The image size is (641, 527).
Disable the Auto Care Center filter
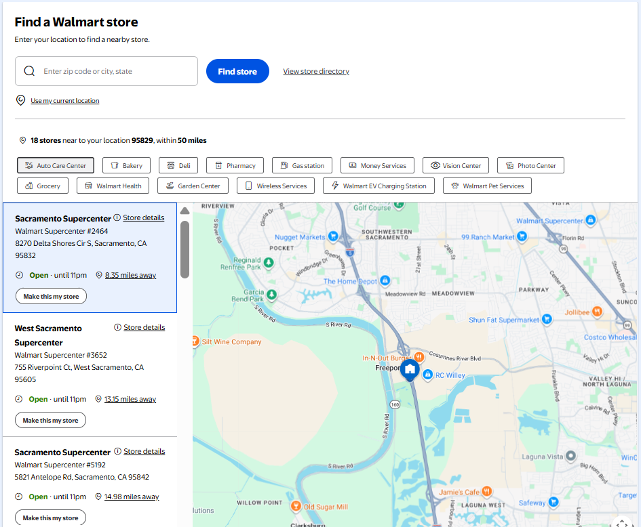(x=55, y=165)
